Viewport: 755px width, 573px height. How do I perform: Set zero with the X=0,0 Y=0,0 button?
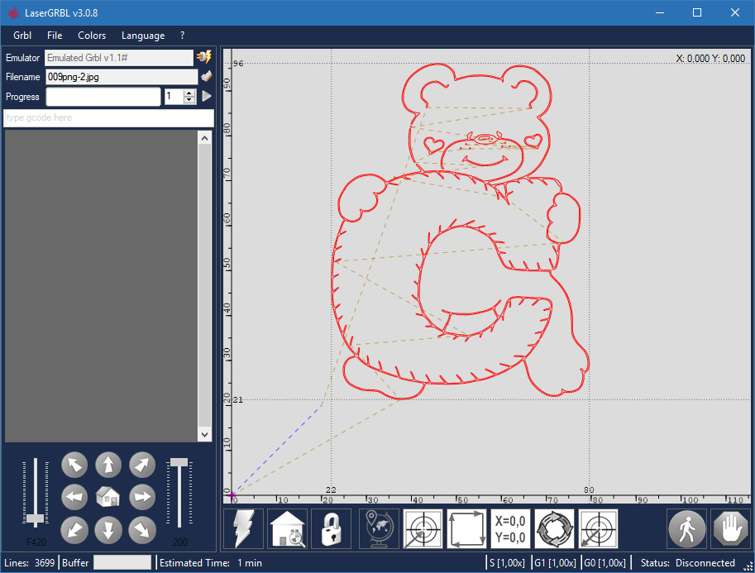(x=510, y=528)
